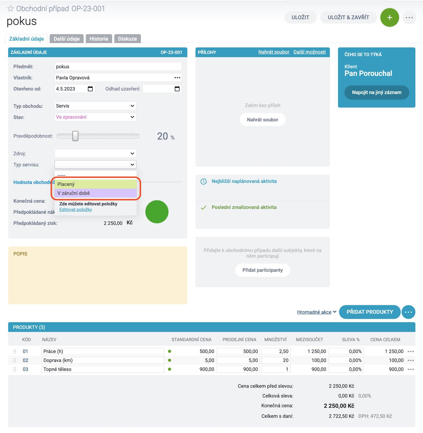Click ULOŽIT & ZAVŘÍT button
Viewport: 423px width, 433px height.
click(x=348, y=17)
